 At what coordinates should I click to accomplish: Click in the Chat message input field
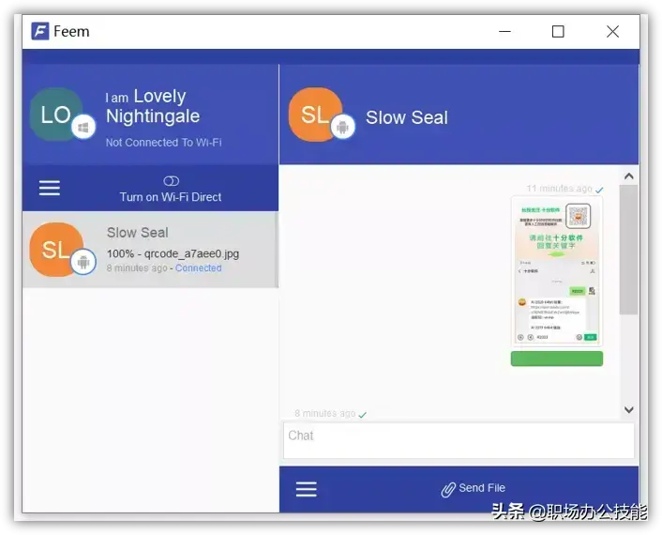458,439
